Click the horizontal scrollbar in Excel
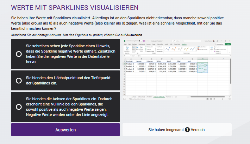Image resolution: width=250 pixels, height=144 pixels. [208, 97]
